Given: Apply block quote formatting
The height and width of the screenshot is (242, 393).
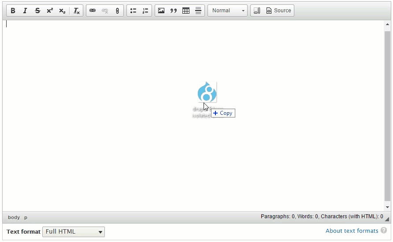Looking at the screenshot, I should coord(174,11).
